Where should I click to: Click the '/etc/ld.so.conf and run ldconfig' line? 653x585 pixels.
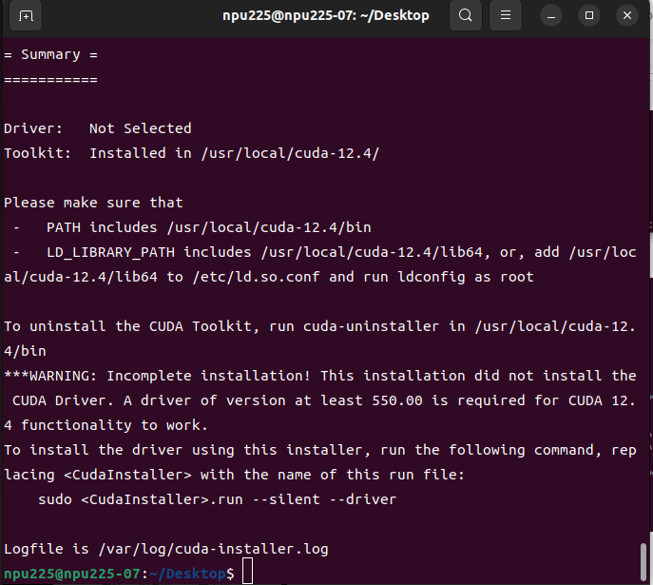pos(269,277)
